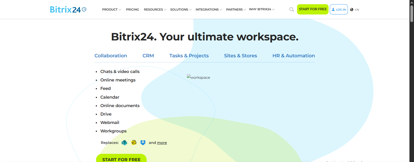This screenshot has width=414, height=162.
Task: Open the EN language selector
Action: [357, 10]
